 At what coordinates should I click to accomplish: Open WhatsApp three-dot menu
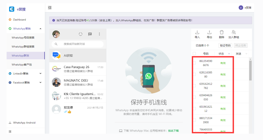(99, 34)
